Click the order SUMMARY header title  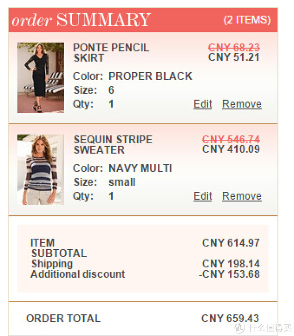[81, 20]
